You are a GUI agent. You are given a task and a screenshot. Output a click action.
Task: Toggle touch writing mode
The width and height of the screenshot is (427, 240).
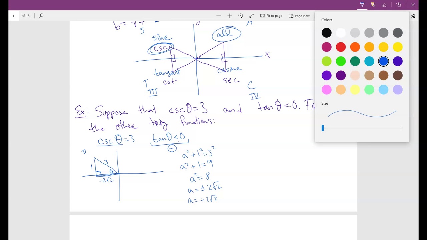point(399,5)
